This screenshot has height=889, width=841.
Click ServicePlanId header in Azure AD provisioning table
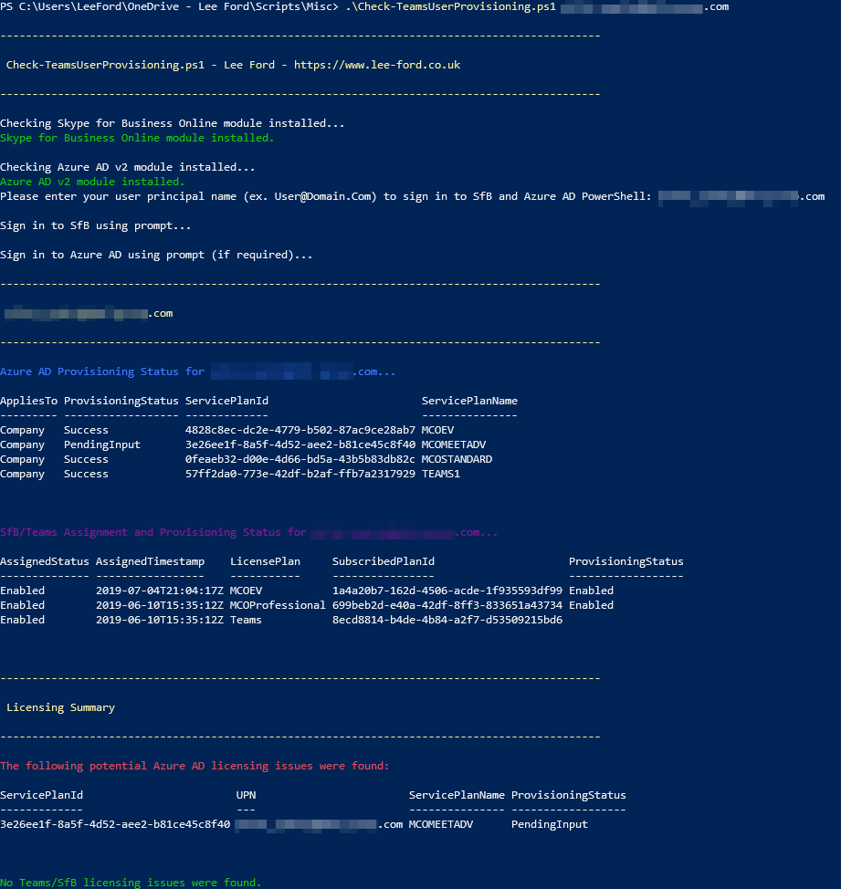click(x=226, y=401)
